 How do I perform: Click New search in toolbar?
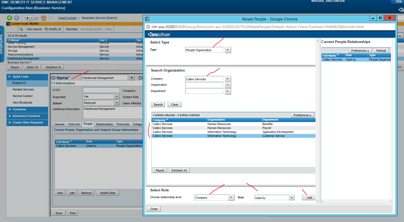pos(34,29)
